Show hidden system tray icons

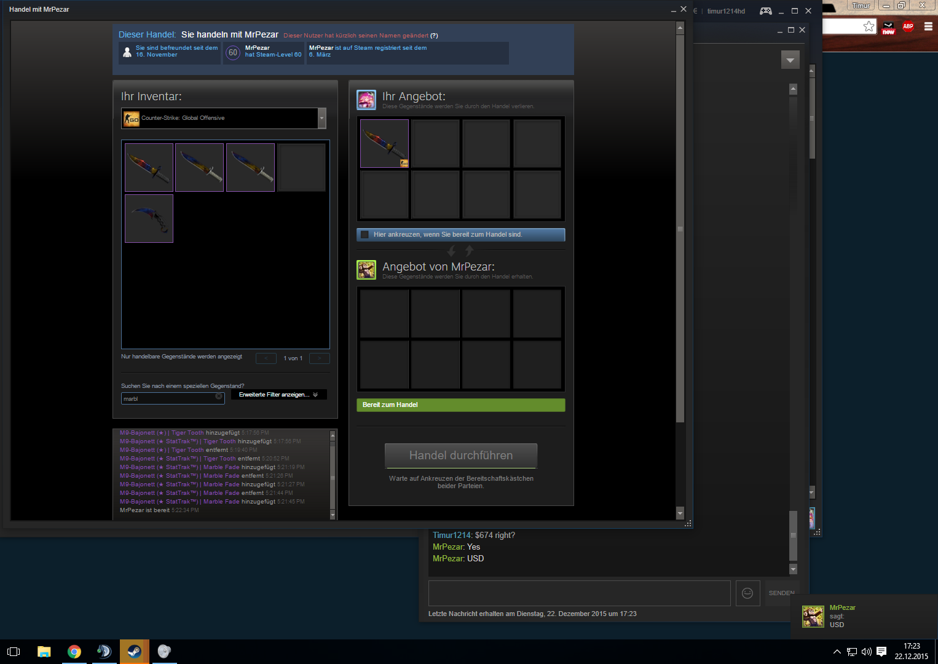coord(837,652)
